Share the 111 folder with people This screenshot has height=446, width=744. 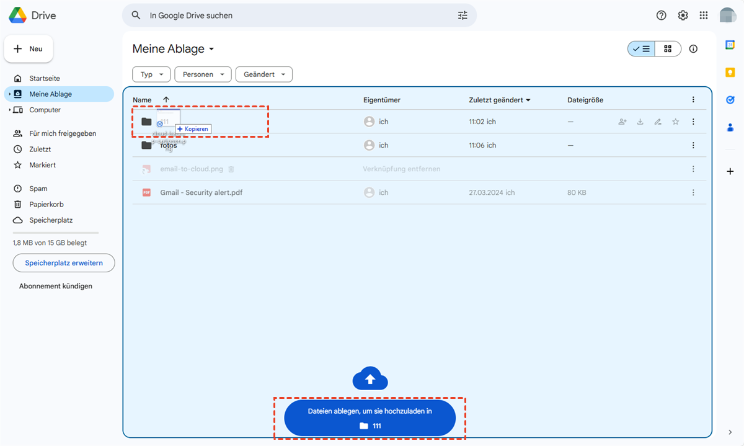(x=622, y=122)
